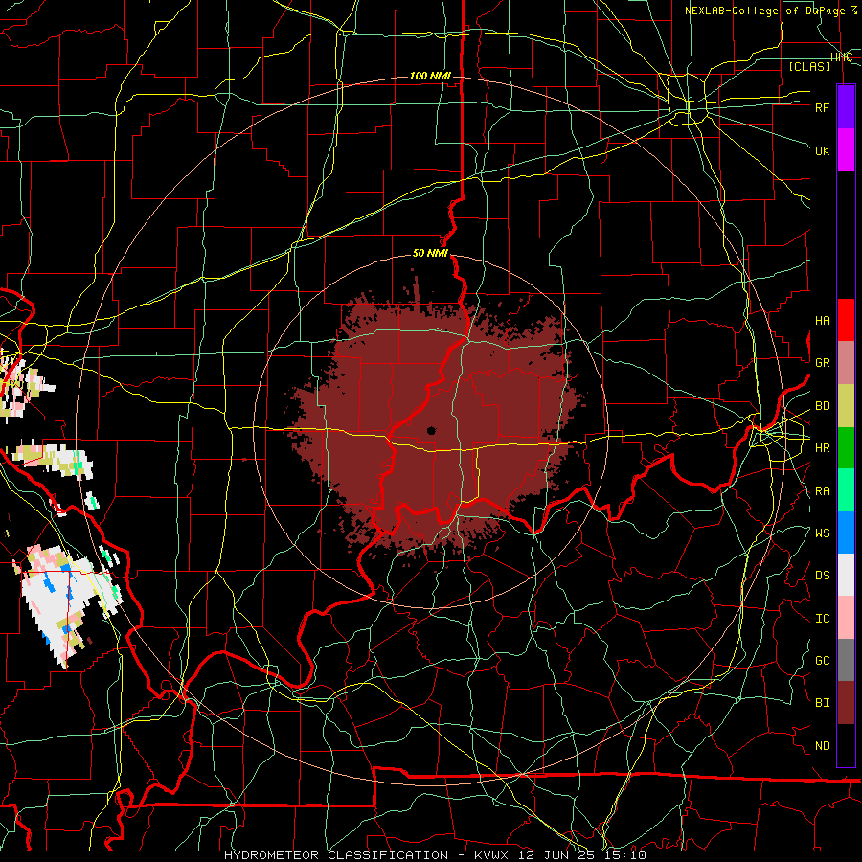Click the 'RA' legend label
The width and height of the screenshot is (862, 862).
[822, 491]
